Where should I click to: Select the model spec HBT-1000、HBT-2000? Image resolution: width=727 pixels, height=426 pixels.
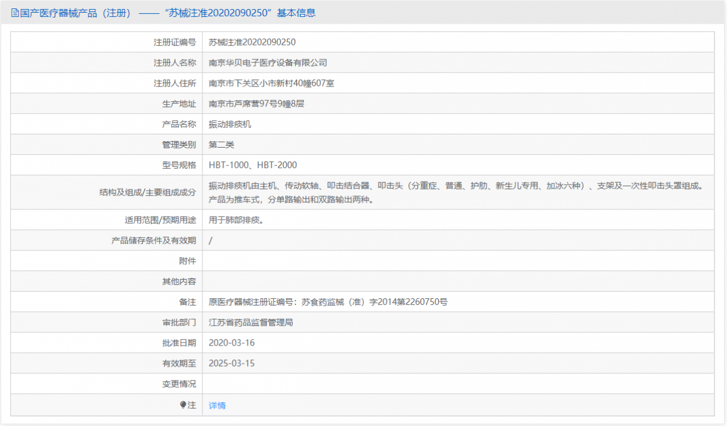(253, 165)
